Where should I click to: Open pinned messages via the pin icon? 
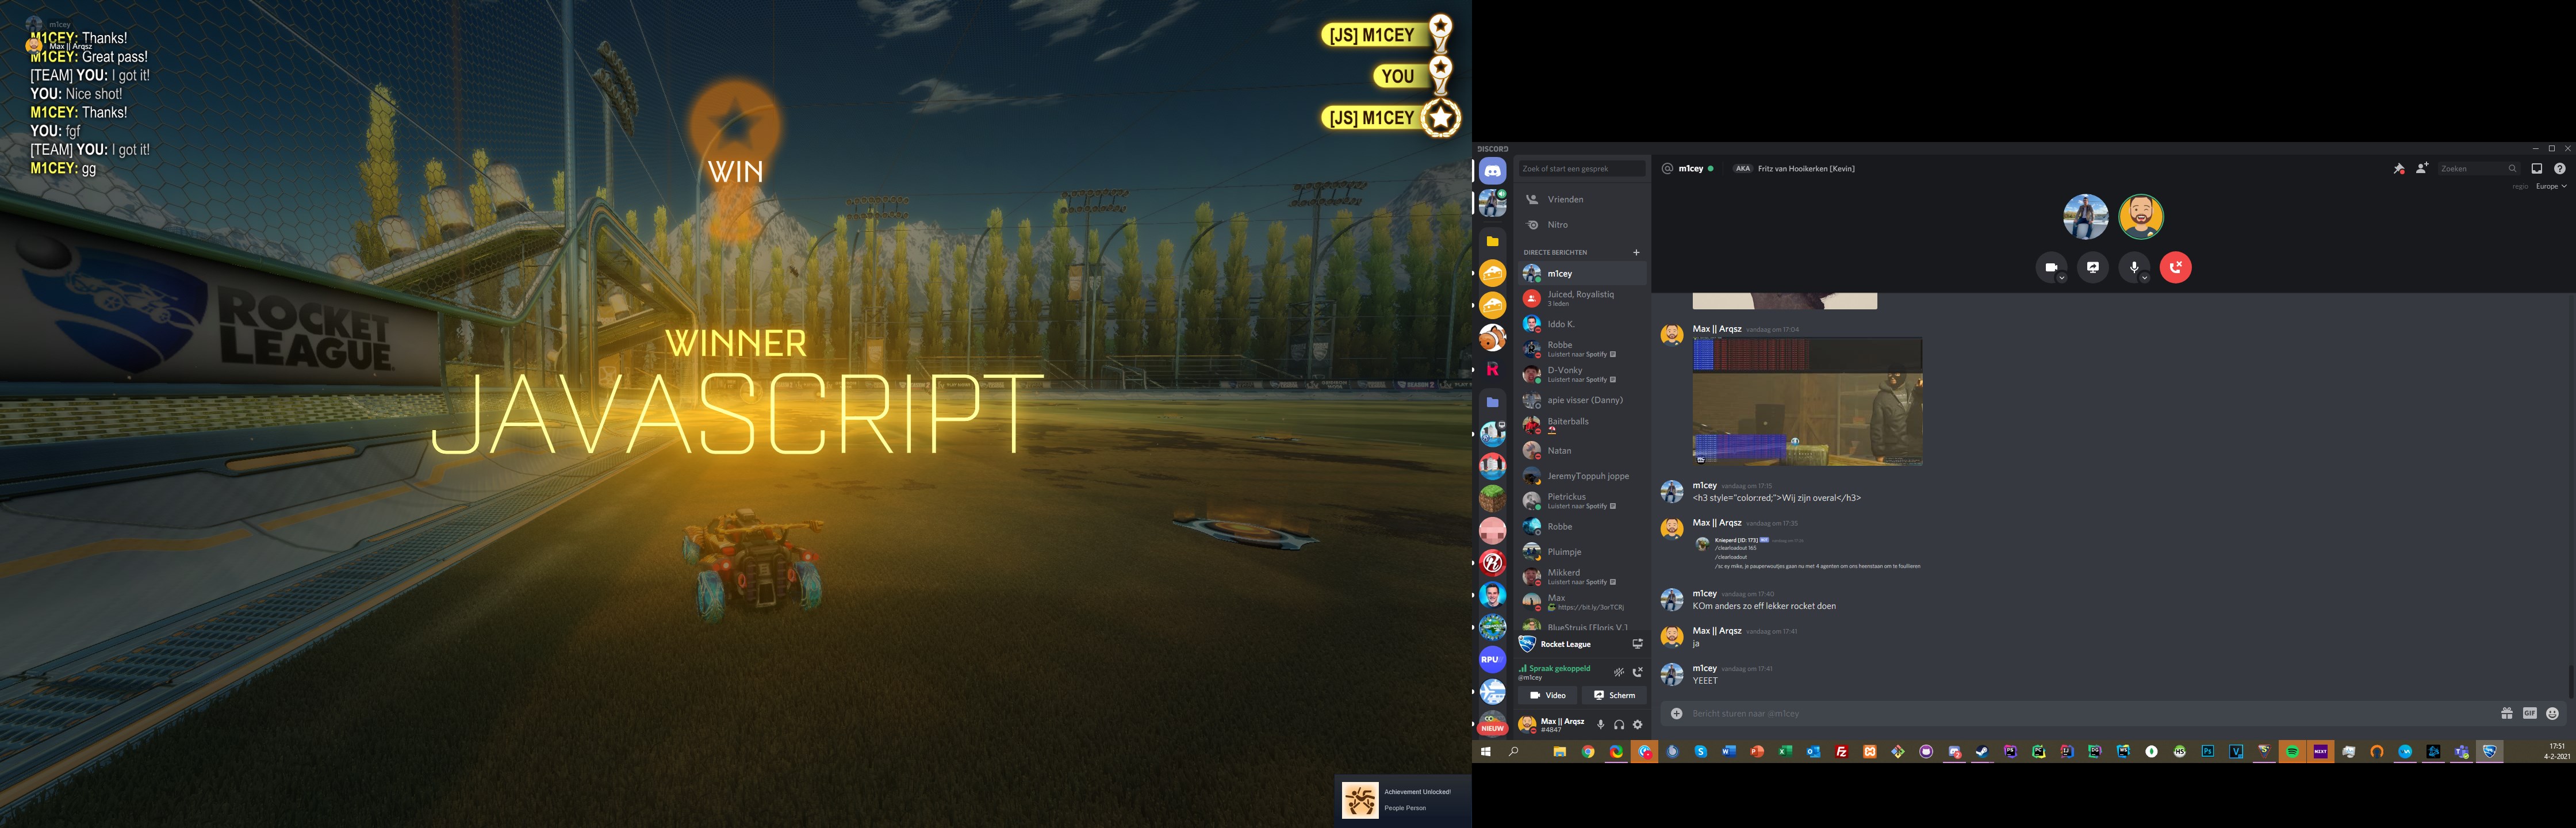(2398, 169)
